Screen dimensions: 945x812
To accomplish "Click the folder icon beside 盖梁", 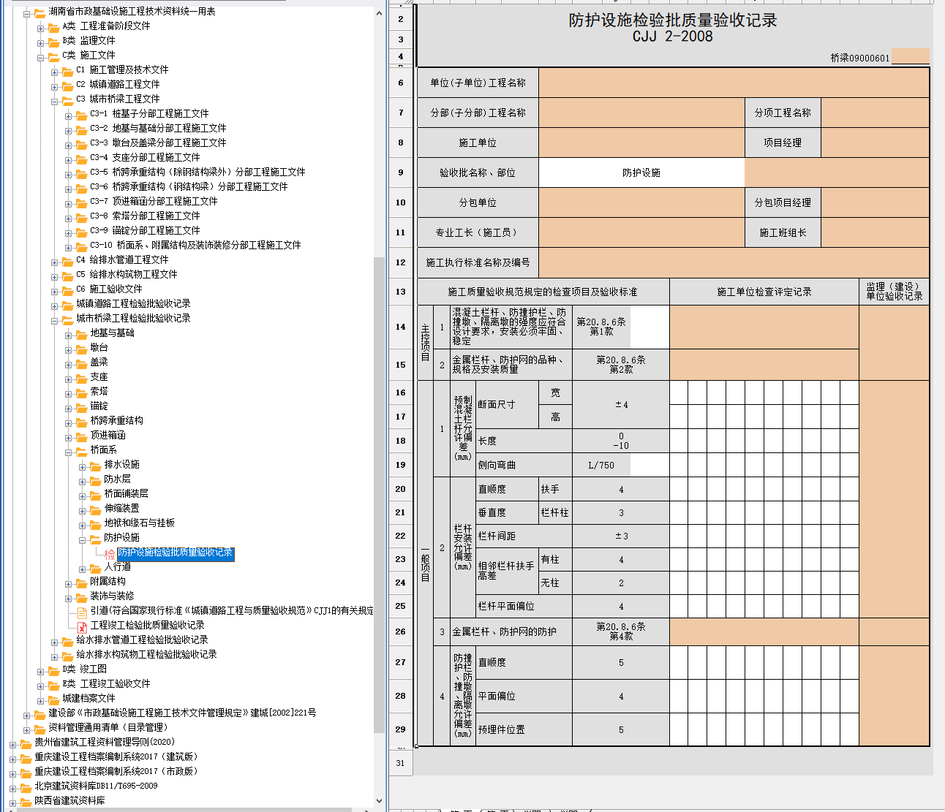I will (81, 363).
